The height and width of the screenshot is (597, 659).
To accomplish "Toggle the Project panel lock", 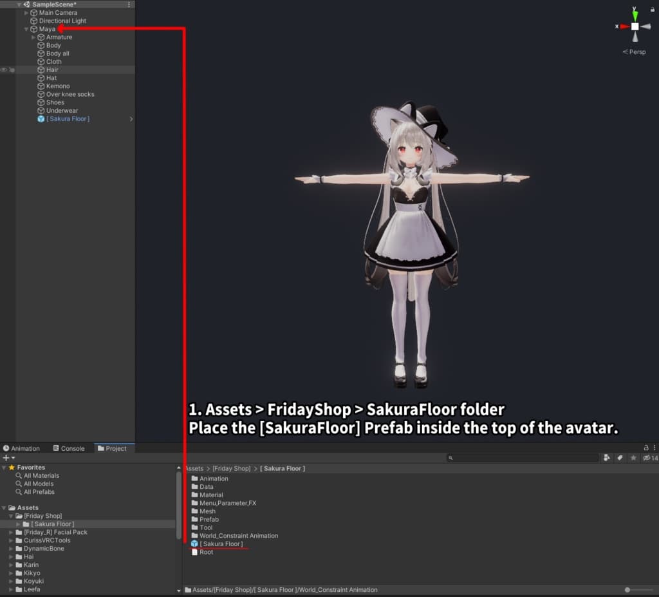I will pos(646,448).
